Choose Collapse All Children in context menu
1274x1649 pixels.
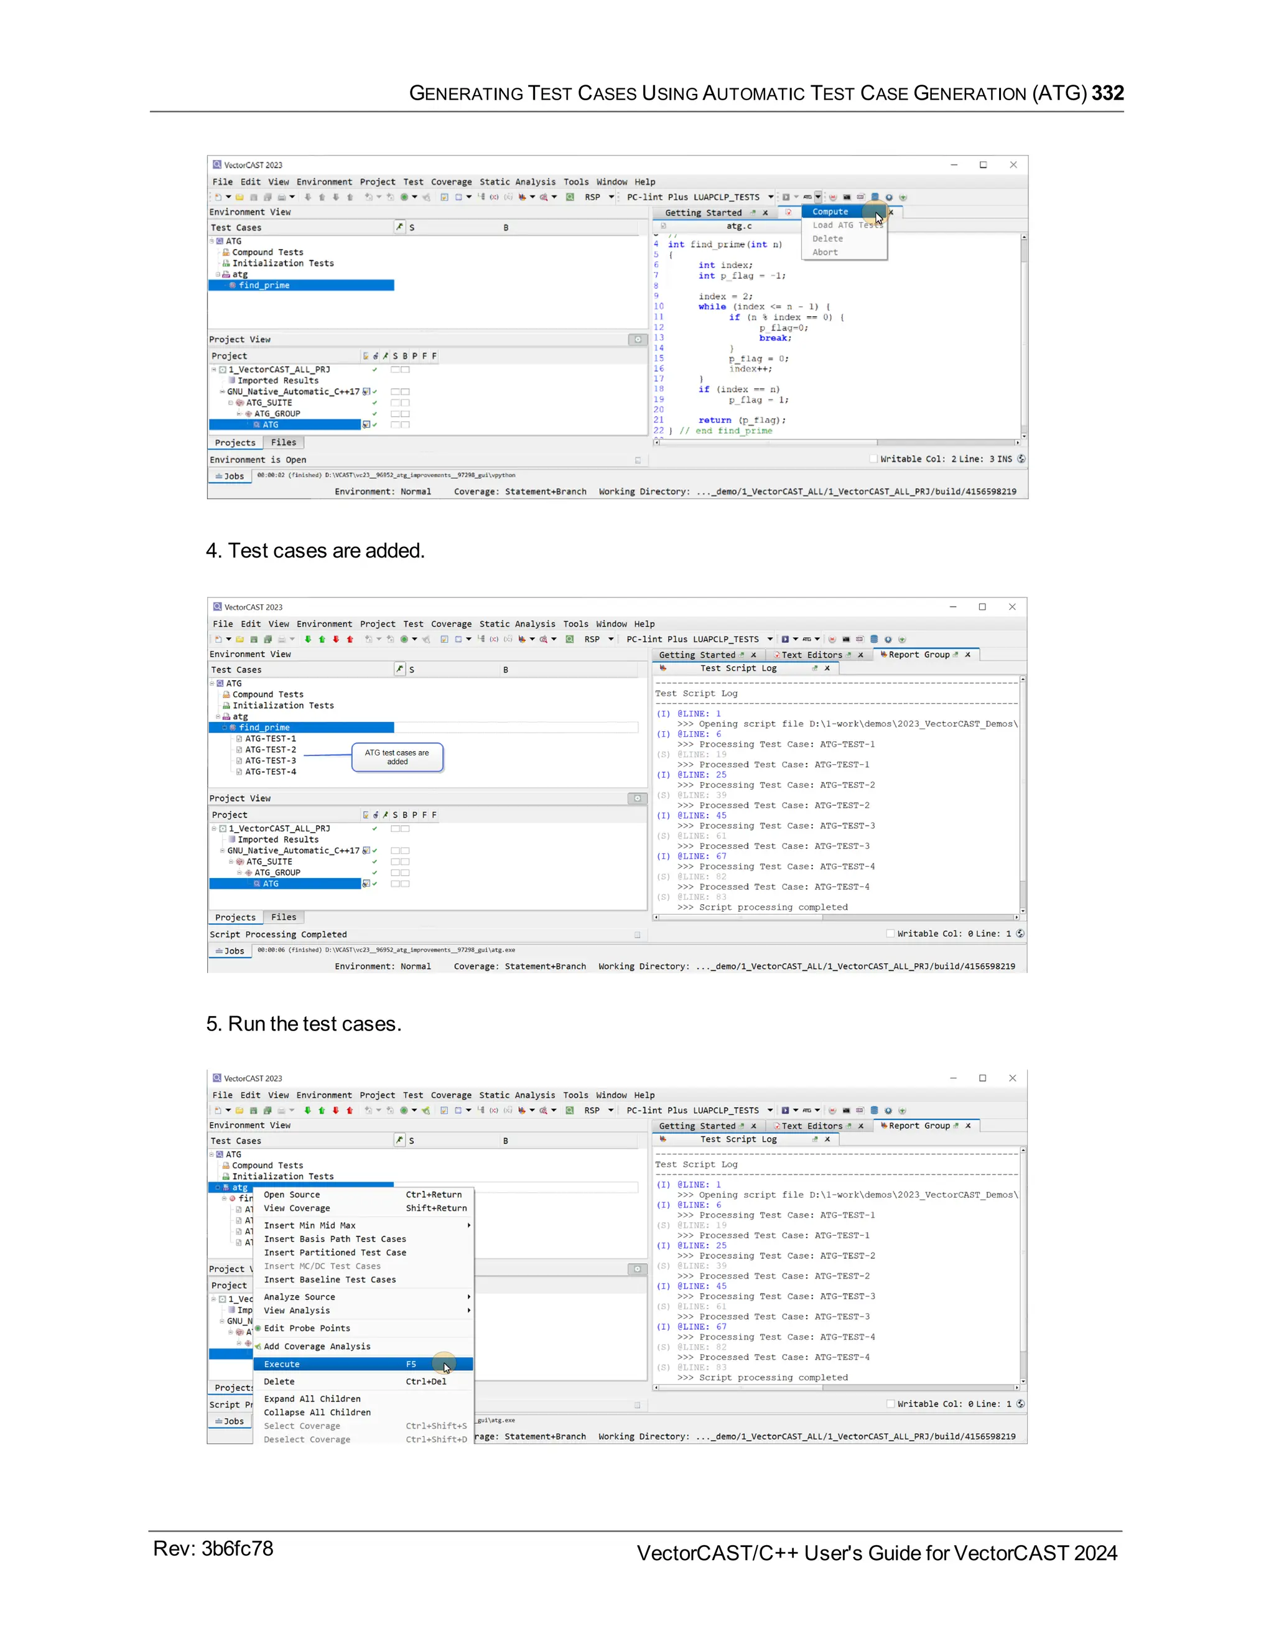[x=363, y=1413]
